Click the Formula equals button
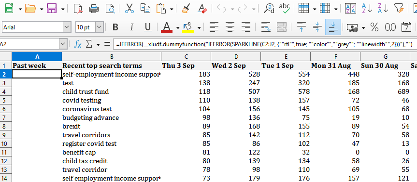417x182 pixels. tap(107, 44)
